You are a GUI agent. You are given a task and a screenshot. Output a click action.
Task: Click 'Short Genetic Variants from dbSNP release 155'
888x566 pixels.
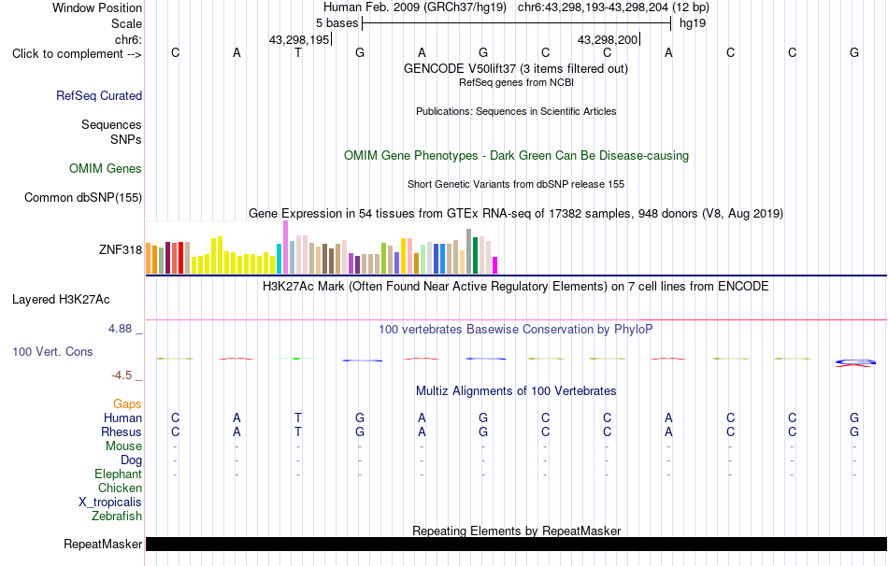click(516, 184)
